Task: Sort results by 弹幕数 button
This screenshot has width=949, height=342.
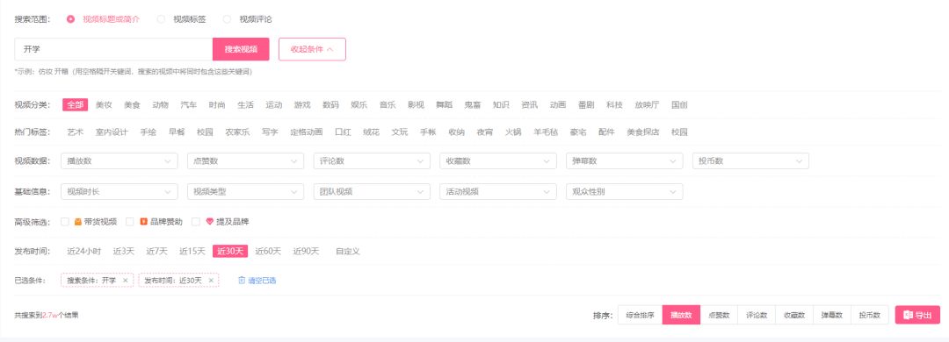Action: click(832, 315)
